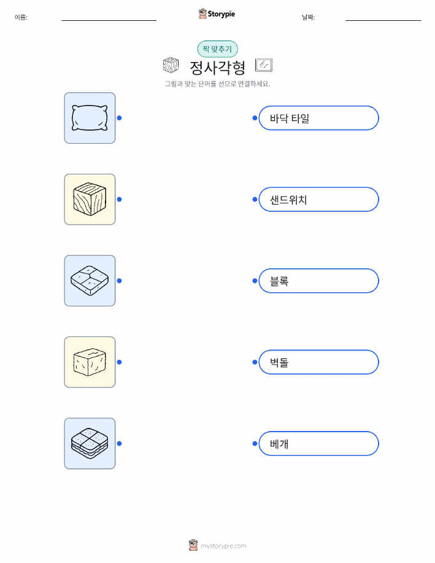Click the window frame icon beside title

pyautogui.click(x=264, y=65)
